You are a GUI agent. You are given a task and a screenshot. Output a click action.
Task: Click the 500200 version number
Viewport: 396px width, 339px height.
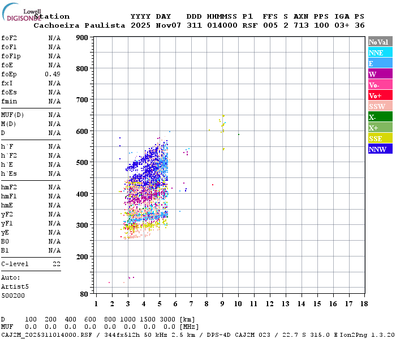click(x=13, y=296)
